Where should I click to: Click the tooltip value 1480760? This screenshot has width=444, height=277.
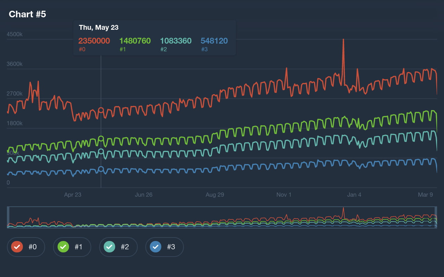[x=135, y=41]
